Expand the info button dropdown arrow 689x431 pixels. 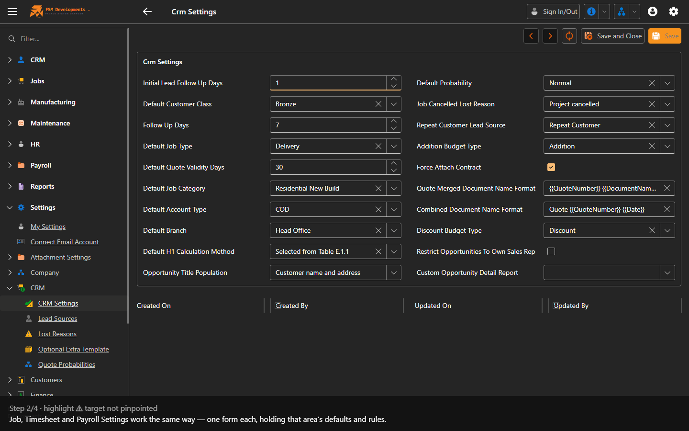tap(604, 11)
